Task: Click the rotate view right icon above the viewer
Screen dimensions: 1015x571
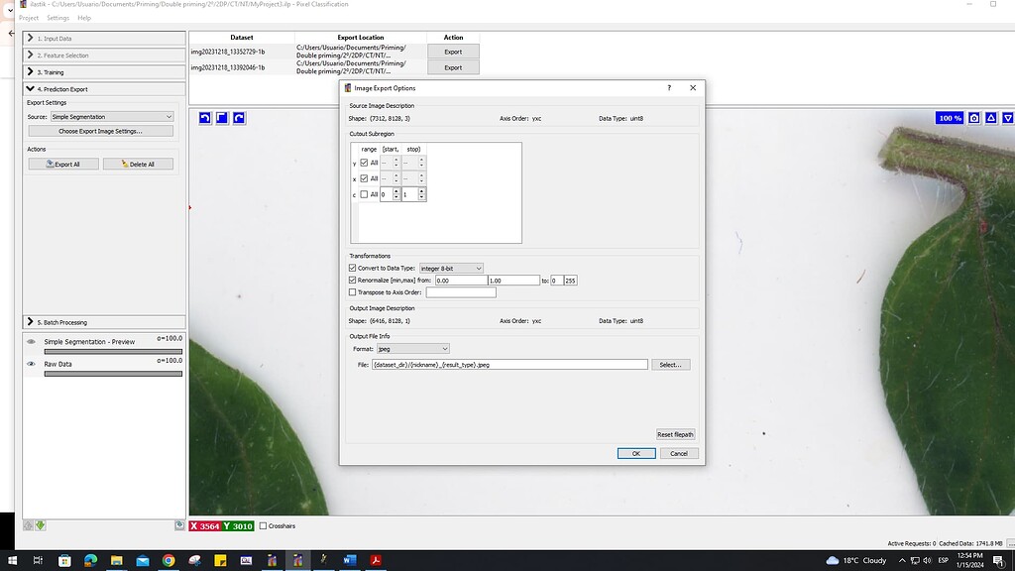Action: (239, 117)
